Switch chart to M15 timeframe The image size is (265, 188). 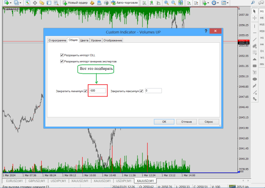tap(262, 25)
